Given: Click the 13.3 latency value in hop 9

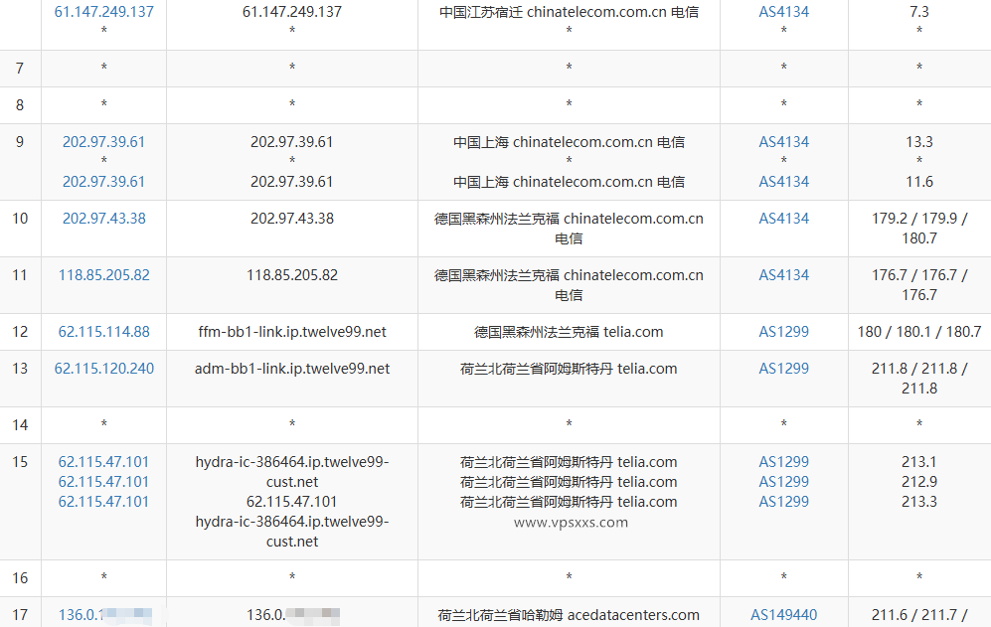Looking at the screenshot, I should pyautogui.click(x=919, y=141).
